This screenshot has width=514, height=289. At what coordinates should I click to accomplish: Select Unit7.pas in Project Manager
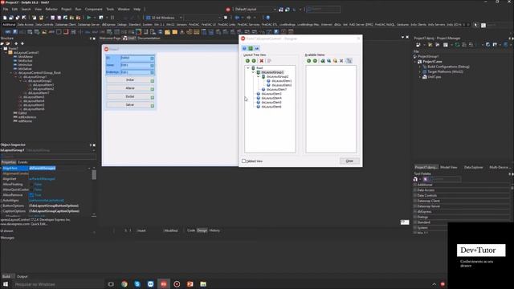[x=434, y=77]
